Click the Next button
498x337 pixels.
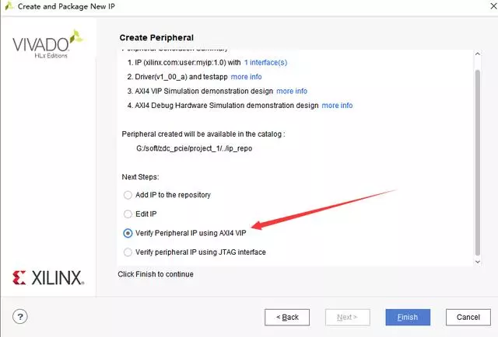pos(348,317)
